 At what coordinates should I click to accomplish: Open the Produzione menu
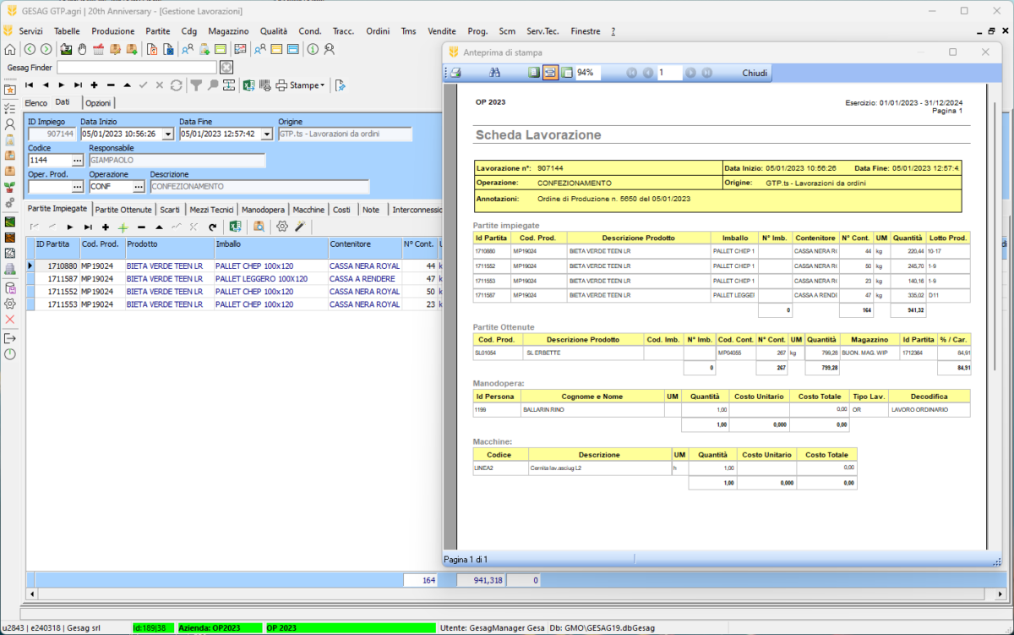coord(112,31)
